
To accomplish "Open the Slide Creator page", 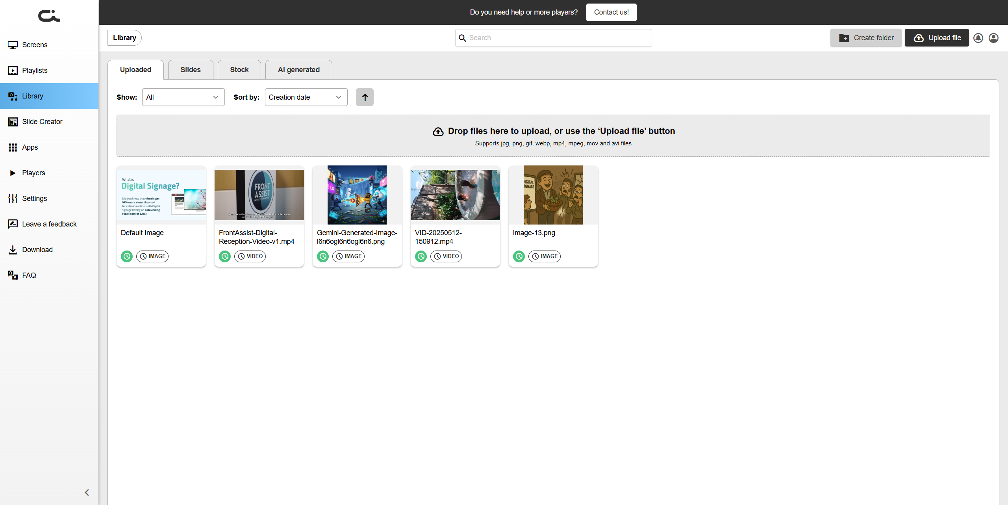I will [42, 122].
